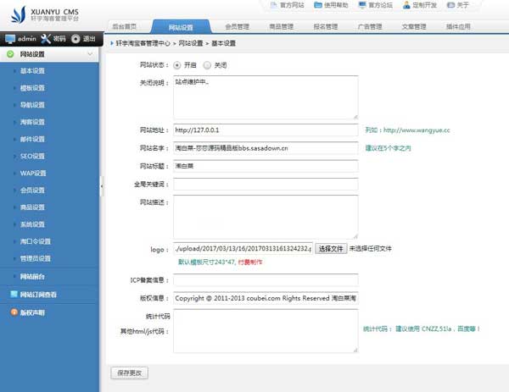Screen dimensions: 509x392
Task: Select the 关闭 radio button
Action: pos(208,64)
